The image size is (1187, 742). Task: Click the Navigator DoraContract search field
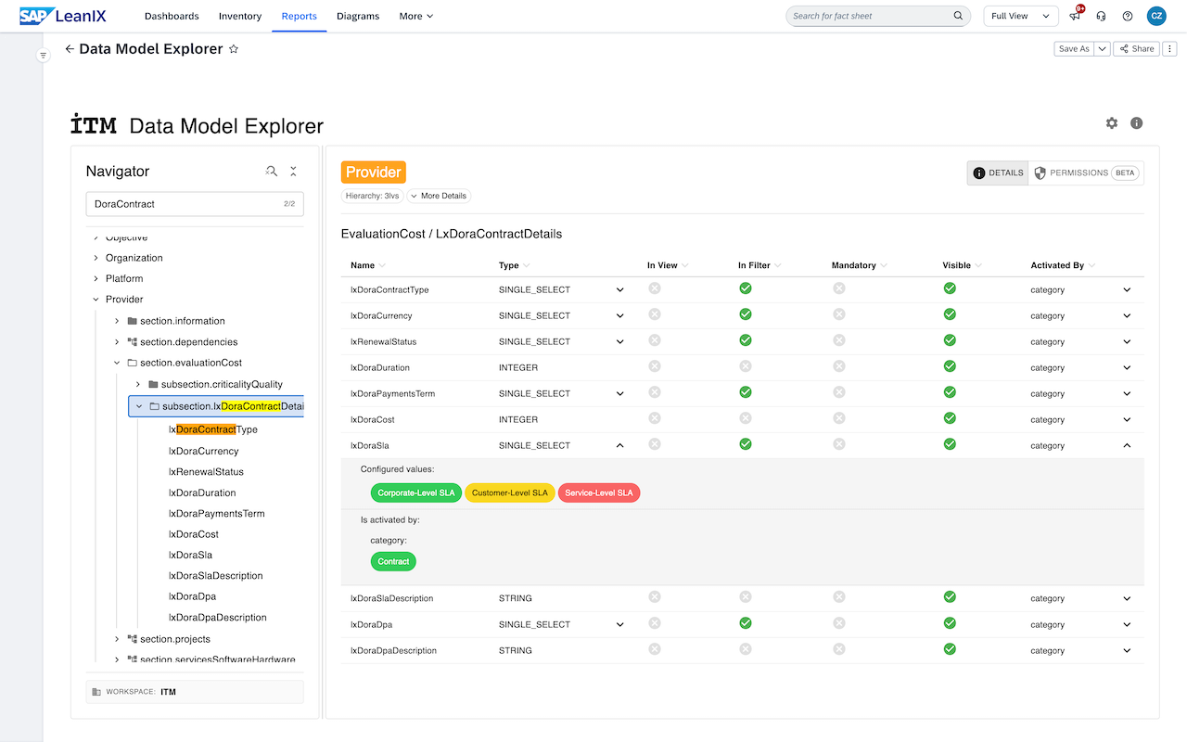coord(195,204)
